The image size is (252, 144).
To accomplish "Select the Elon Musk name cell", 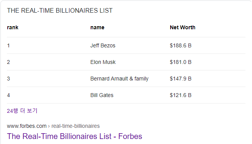I will [x=103, y=62].
